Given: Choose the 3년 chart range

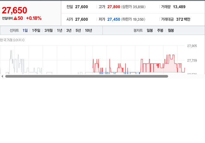Looking at the screenshot, I should (x=69, y=30).
